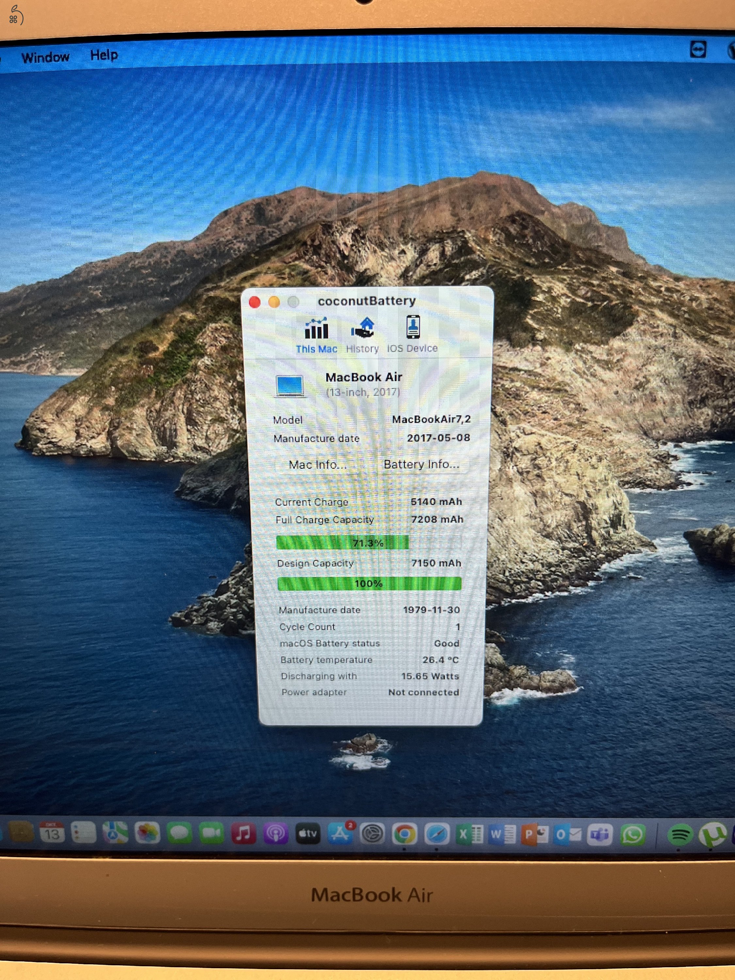Open the Window menu
735x980 pixels.
(x=45, y=57)
